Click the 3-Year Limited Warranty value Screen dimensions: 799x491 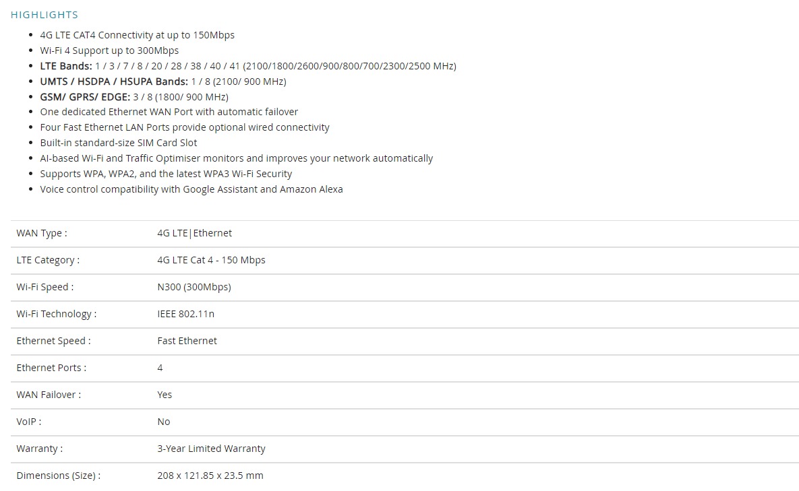212,449
